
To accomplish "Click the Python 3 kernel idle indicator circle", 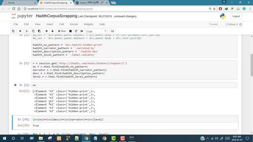I will (x=241, y=24).
